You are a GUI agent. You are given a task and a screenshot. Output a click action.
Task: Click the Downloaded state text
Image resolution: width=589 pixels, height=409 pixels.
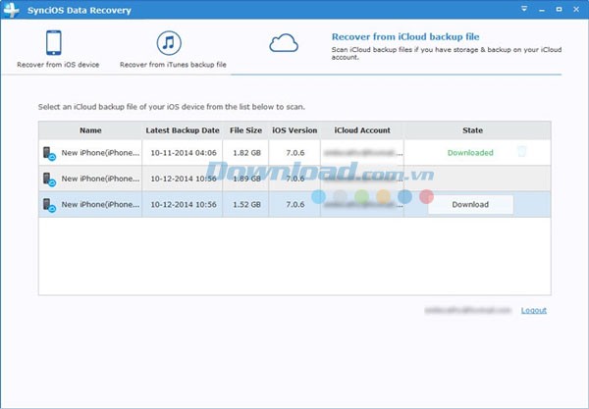[470, 153]
